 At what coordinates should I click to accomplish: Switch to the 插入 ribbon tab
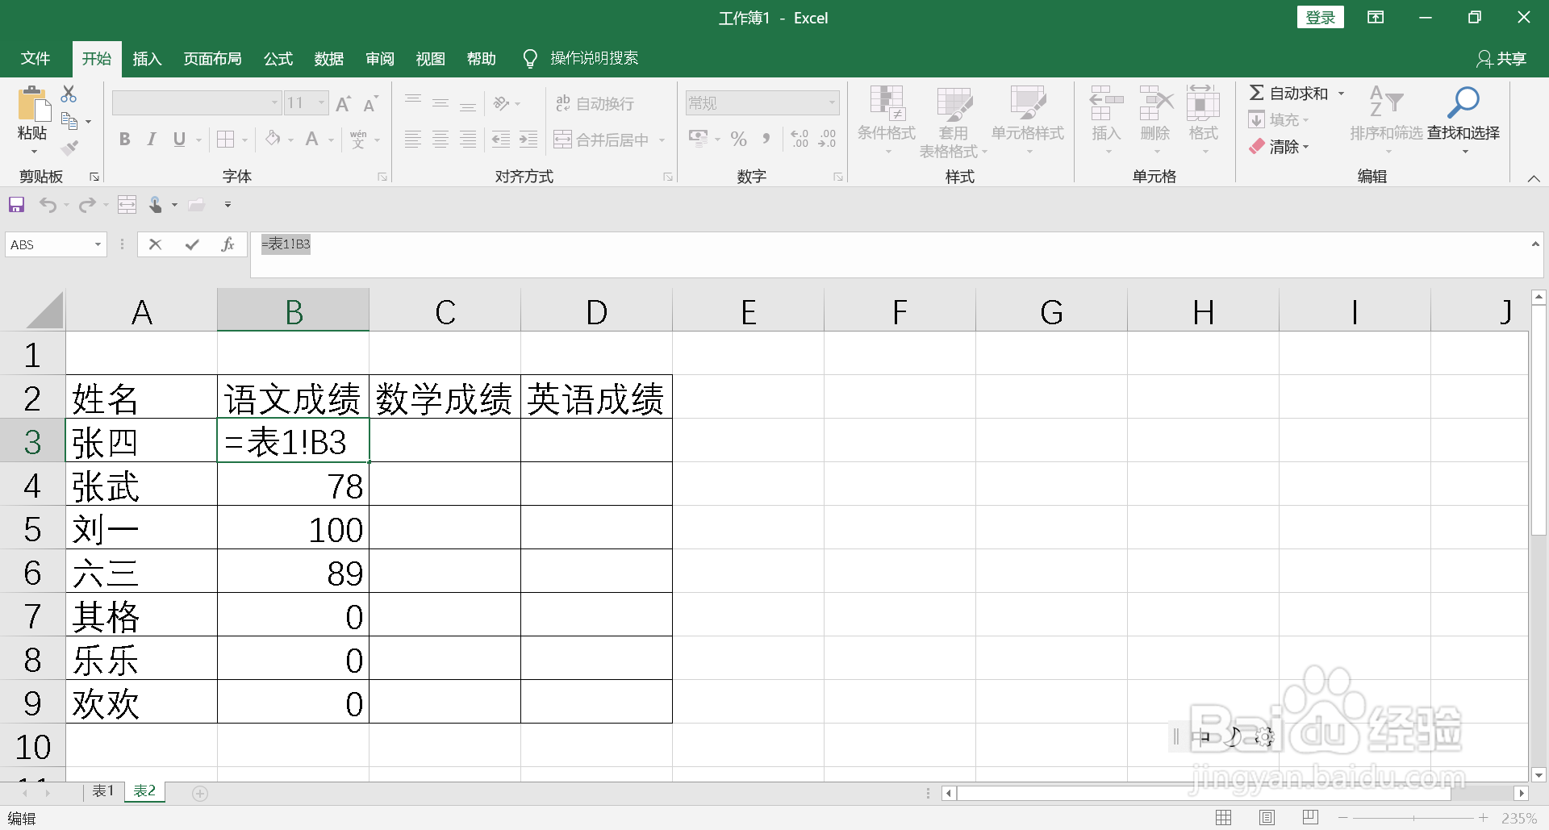tap(146, 58)
